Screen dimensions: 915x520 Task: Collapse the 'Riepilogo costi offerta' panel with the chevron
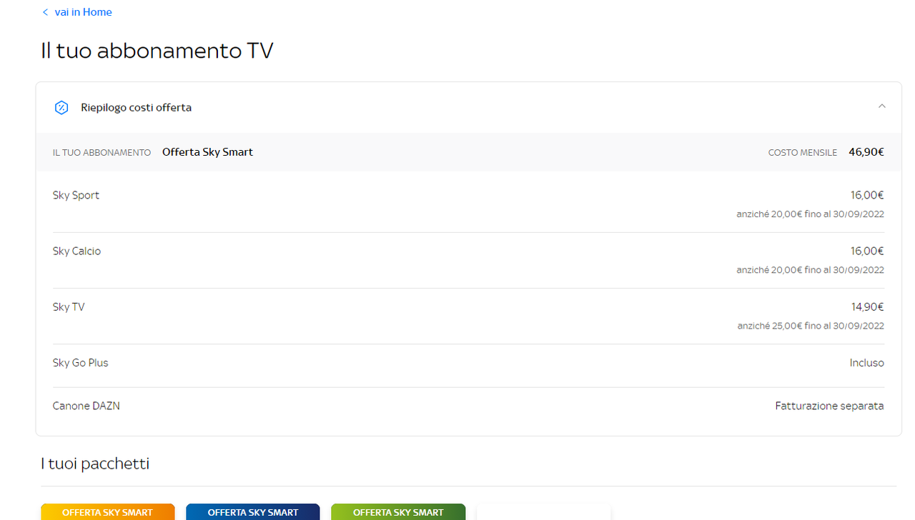[881, 106]
